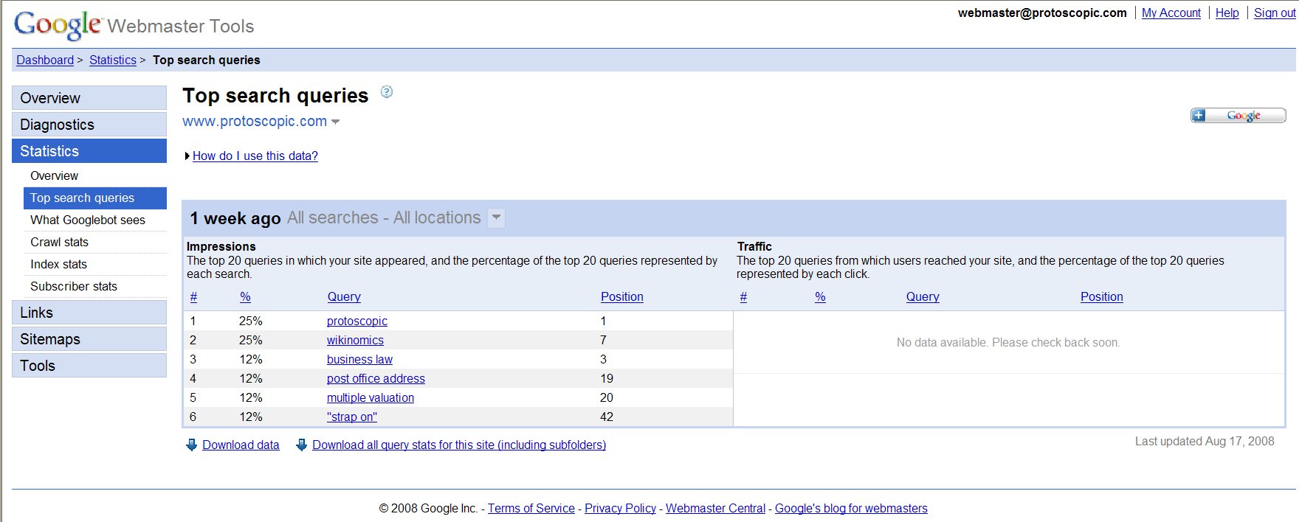Viewport: 1299px width, 522px height.
Task: Open Subscriber stats sidebar item
Action: point(95,286)
